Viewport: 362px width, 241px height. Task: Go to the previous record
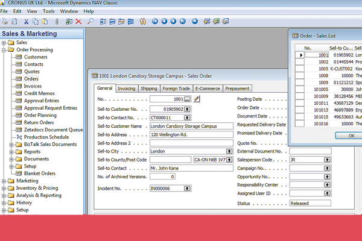(164, 21)
